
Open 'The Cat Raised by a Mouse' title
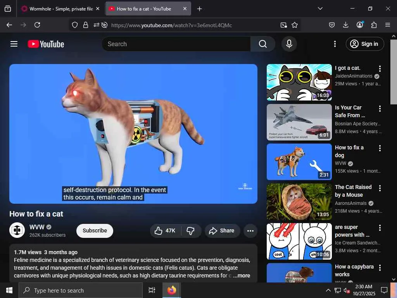point(353,191)
